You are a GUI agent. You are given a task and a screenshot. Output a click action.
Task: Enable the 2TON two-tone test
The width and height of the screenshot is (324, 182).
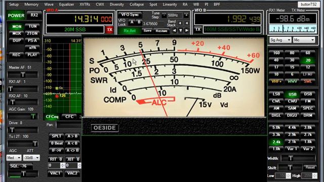click(x=32, y=33)
